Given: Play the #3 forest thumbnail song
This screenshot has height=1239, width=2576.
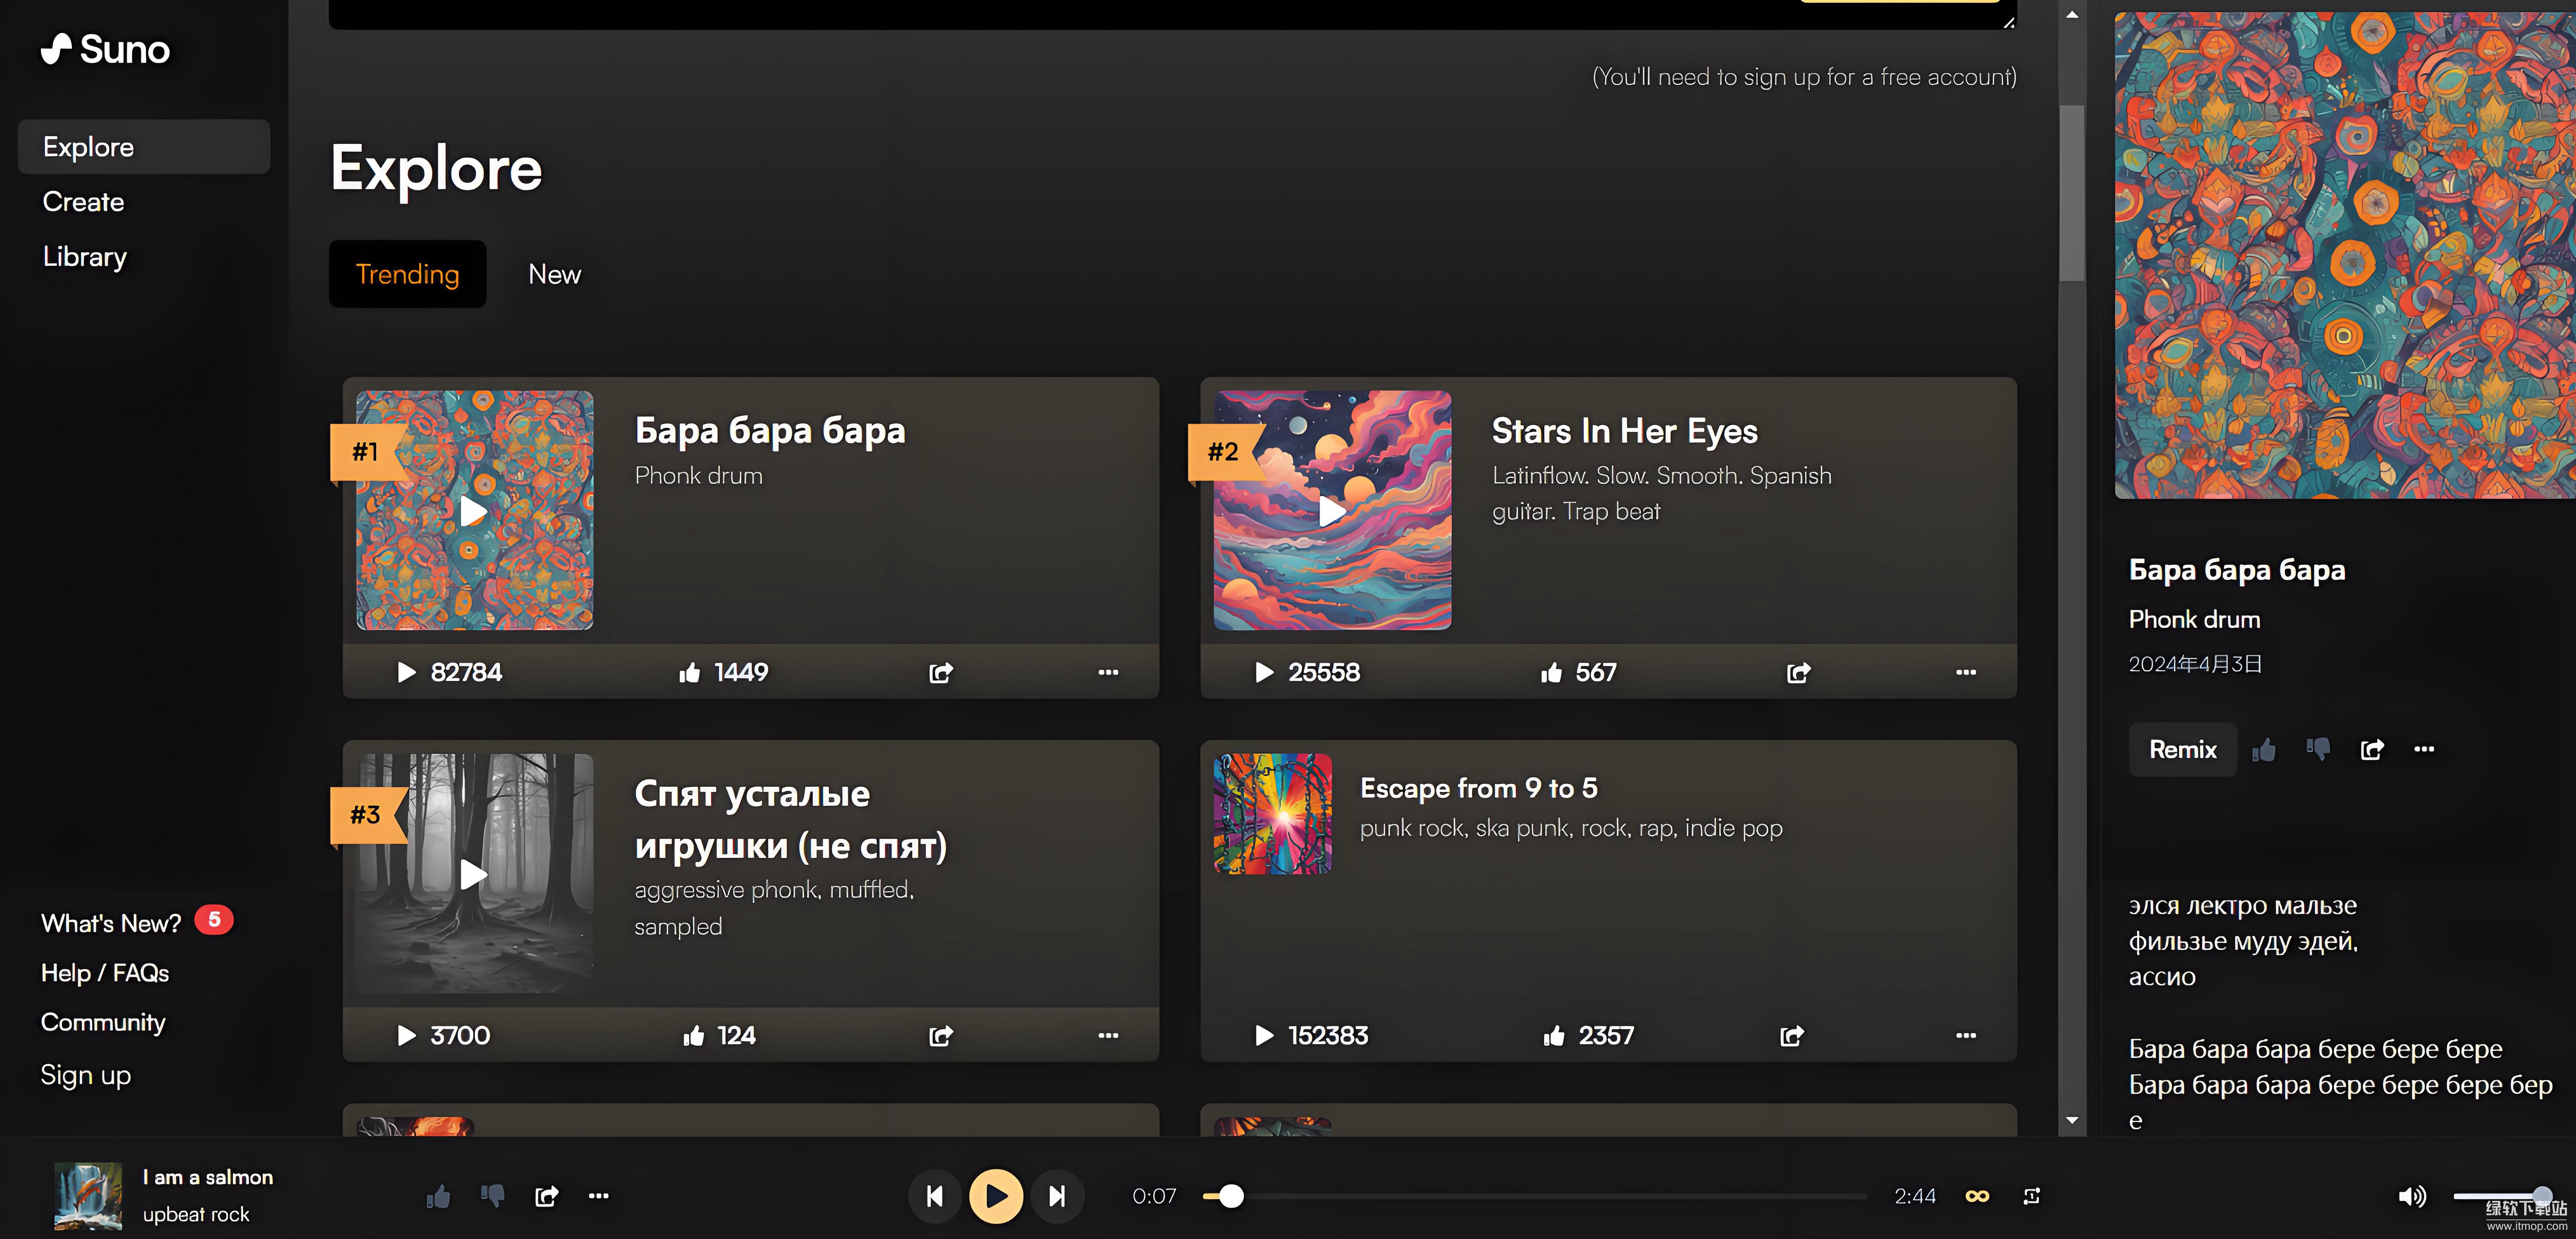Looking at the screenshot, I should pos(473,874).
